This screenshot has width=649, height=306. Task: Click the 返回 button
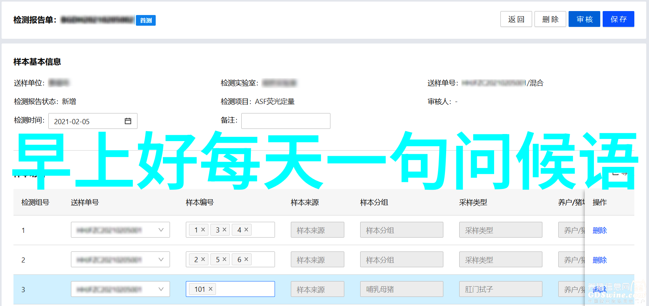(516, 19)
